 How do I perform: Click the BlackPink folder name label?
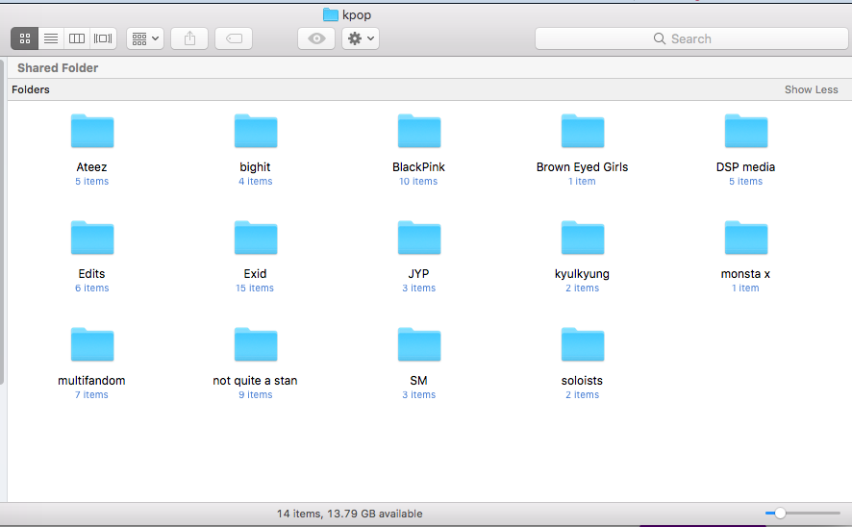[x=418, y=166]
